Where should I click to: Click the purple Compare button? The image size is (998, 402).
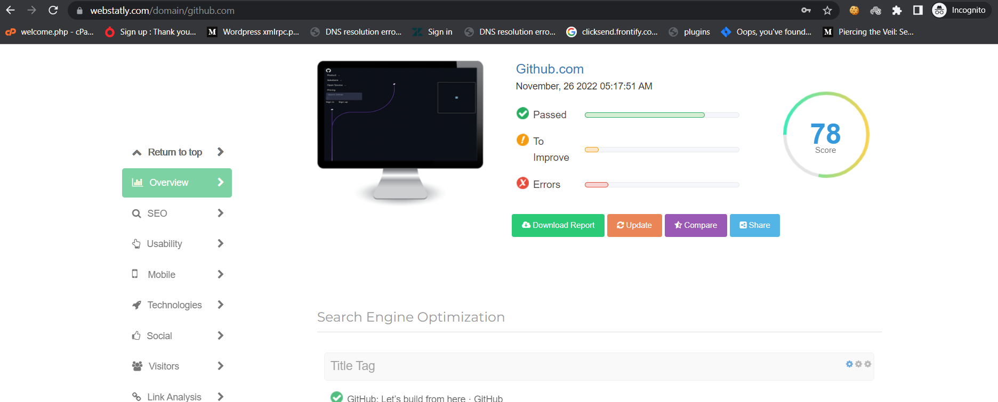[x=696, y=225]
